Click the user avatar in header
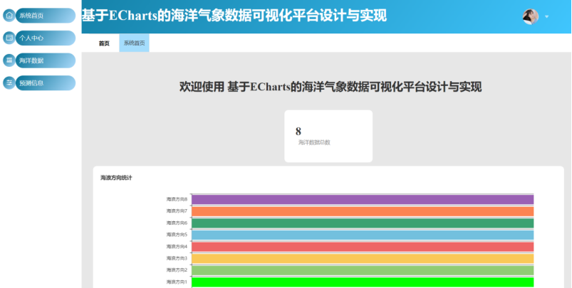 (531, 17)
